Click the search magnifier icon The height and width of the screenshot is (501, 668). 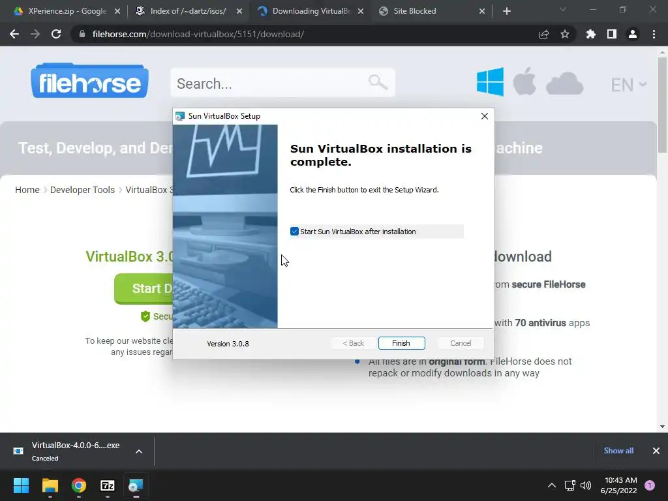pyautogui.click(x=378, y=82)
